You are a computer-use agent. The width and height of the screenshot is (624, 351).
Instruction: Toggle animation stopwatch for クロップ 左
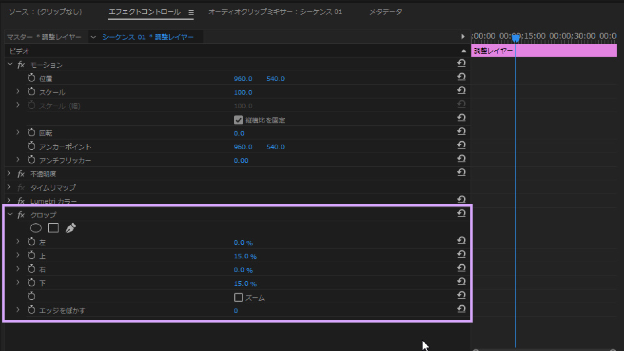click(x=32, y=242)
